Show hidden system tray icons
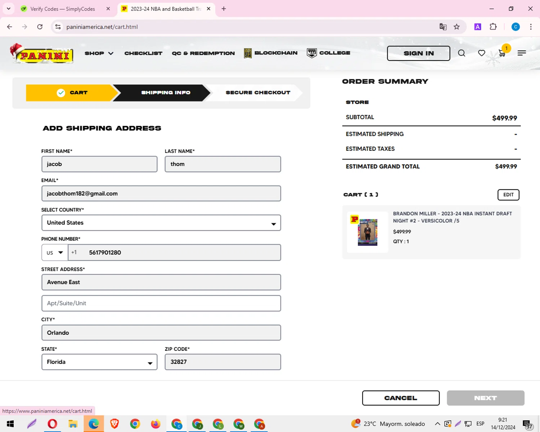540x432 pixels. click(x=437, y=424)
